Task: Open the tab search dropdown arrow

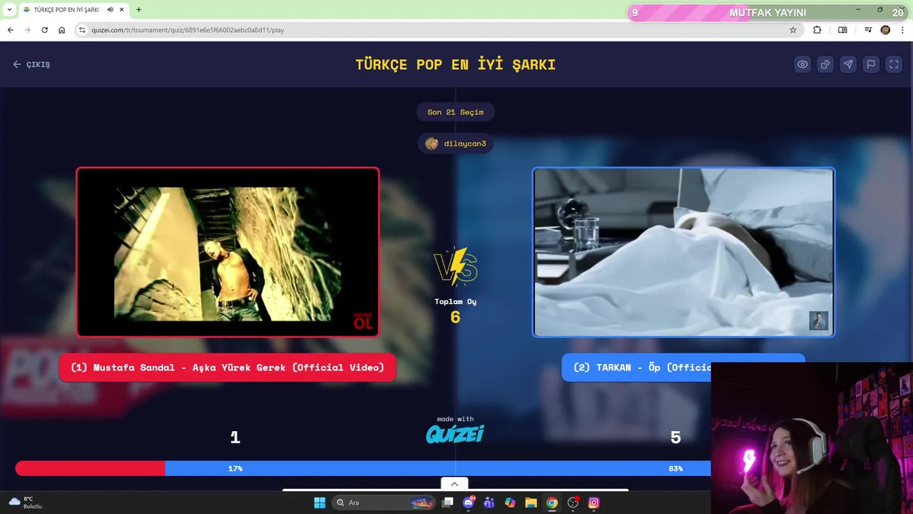Action: [x=9, y=9]
